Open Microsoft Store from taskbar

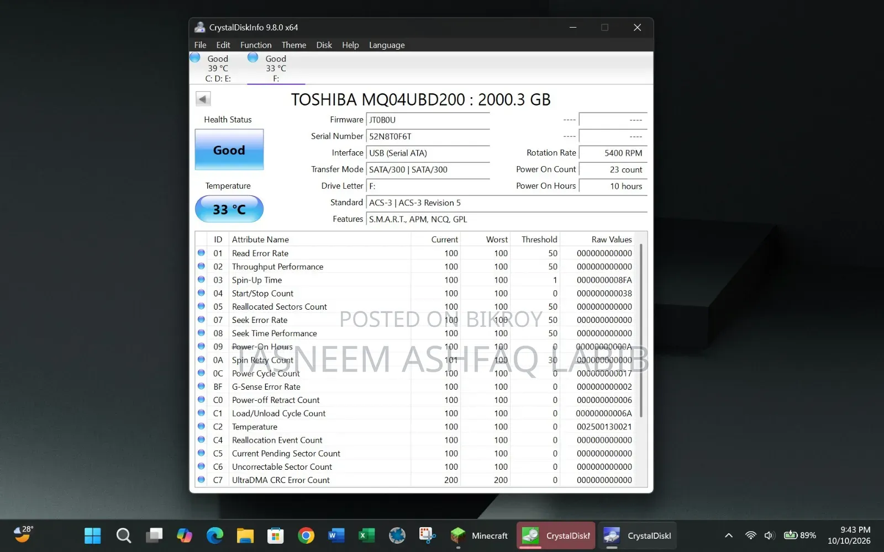point(276,535)
